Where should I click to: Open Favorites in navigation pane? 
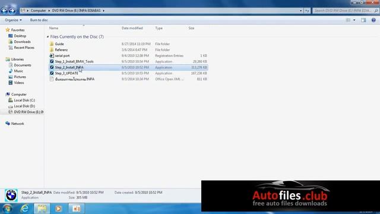(18, 30)
